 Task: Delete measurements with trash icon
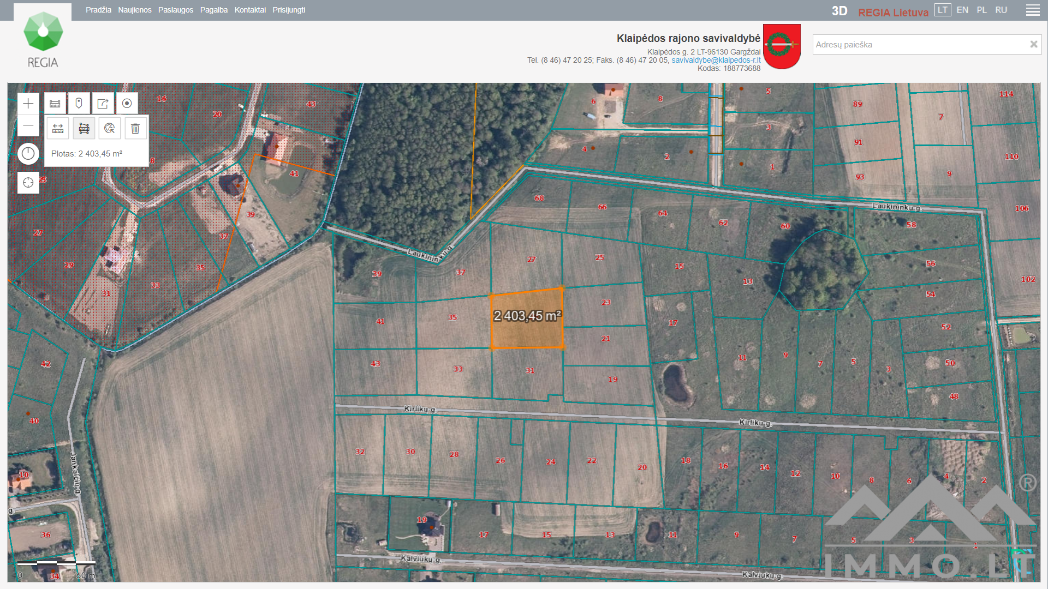(135, 128)
